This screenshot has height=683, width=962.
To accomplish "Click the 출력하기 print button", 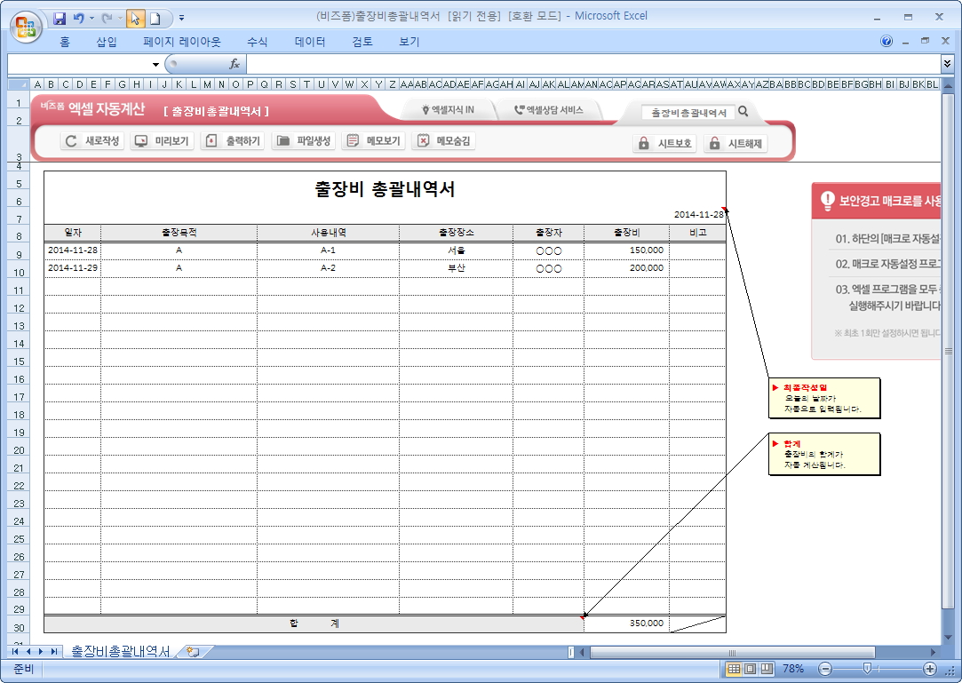I will coord(233,141).
